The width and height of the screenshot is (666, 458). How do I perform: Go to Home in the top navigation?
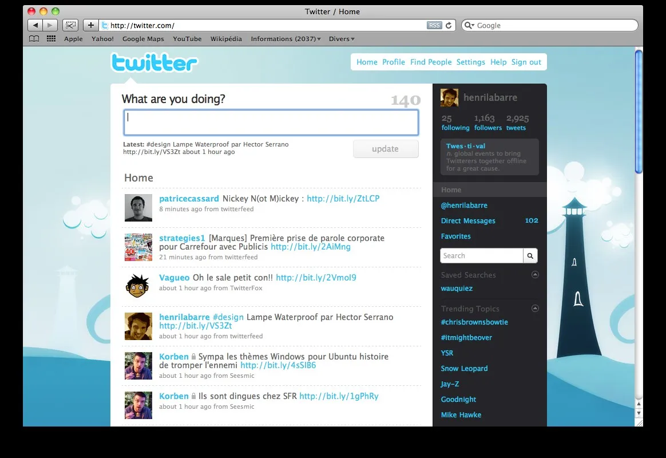[367, 62]
